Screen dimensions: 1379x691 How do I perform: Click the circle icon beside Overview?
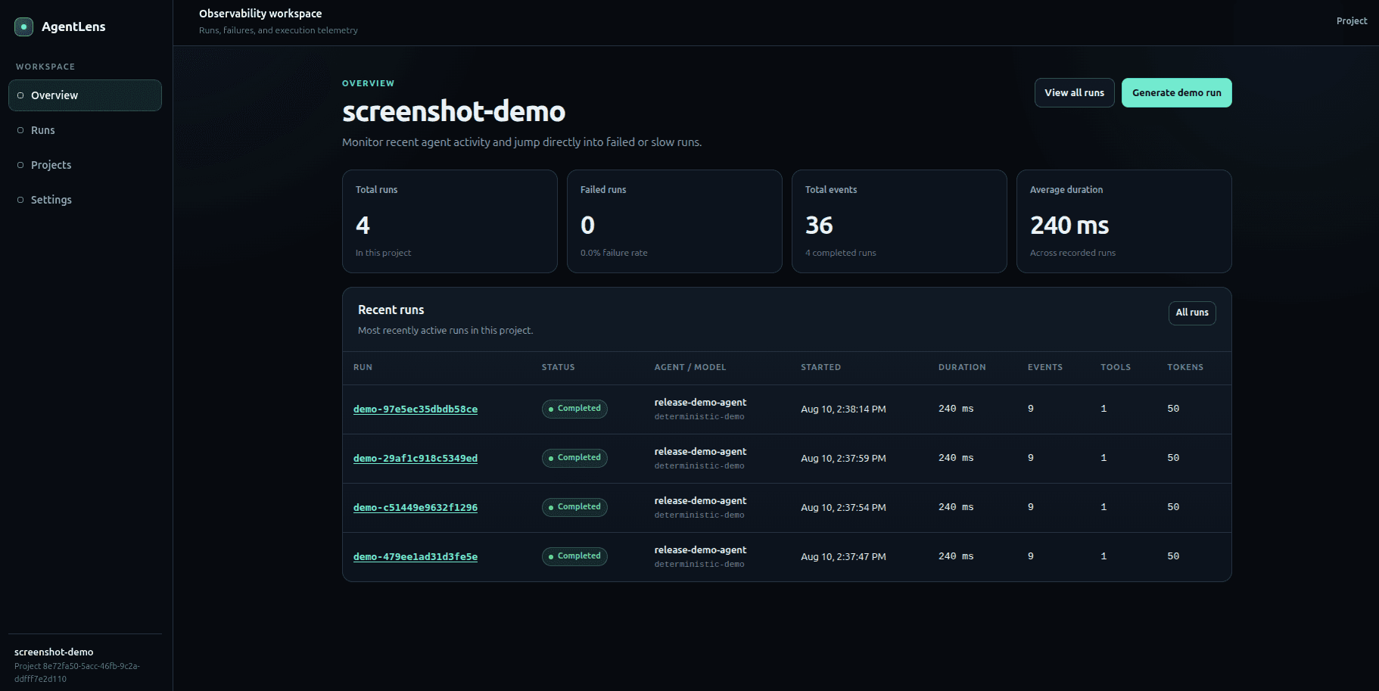tap(20, 95)
